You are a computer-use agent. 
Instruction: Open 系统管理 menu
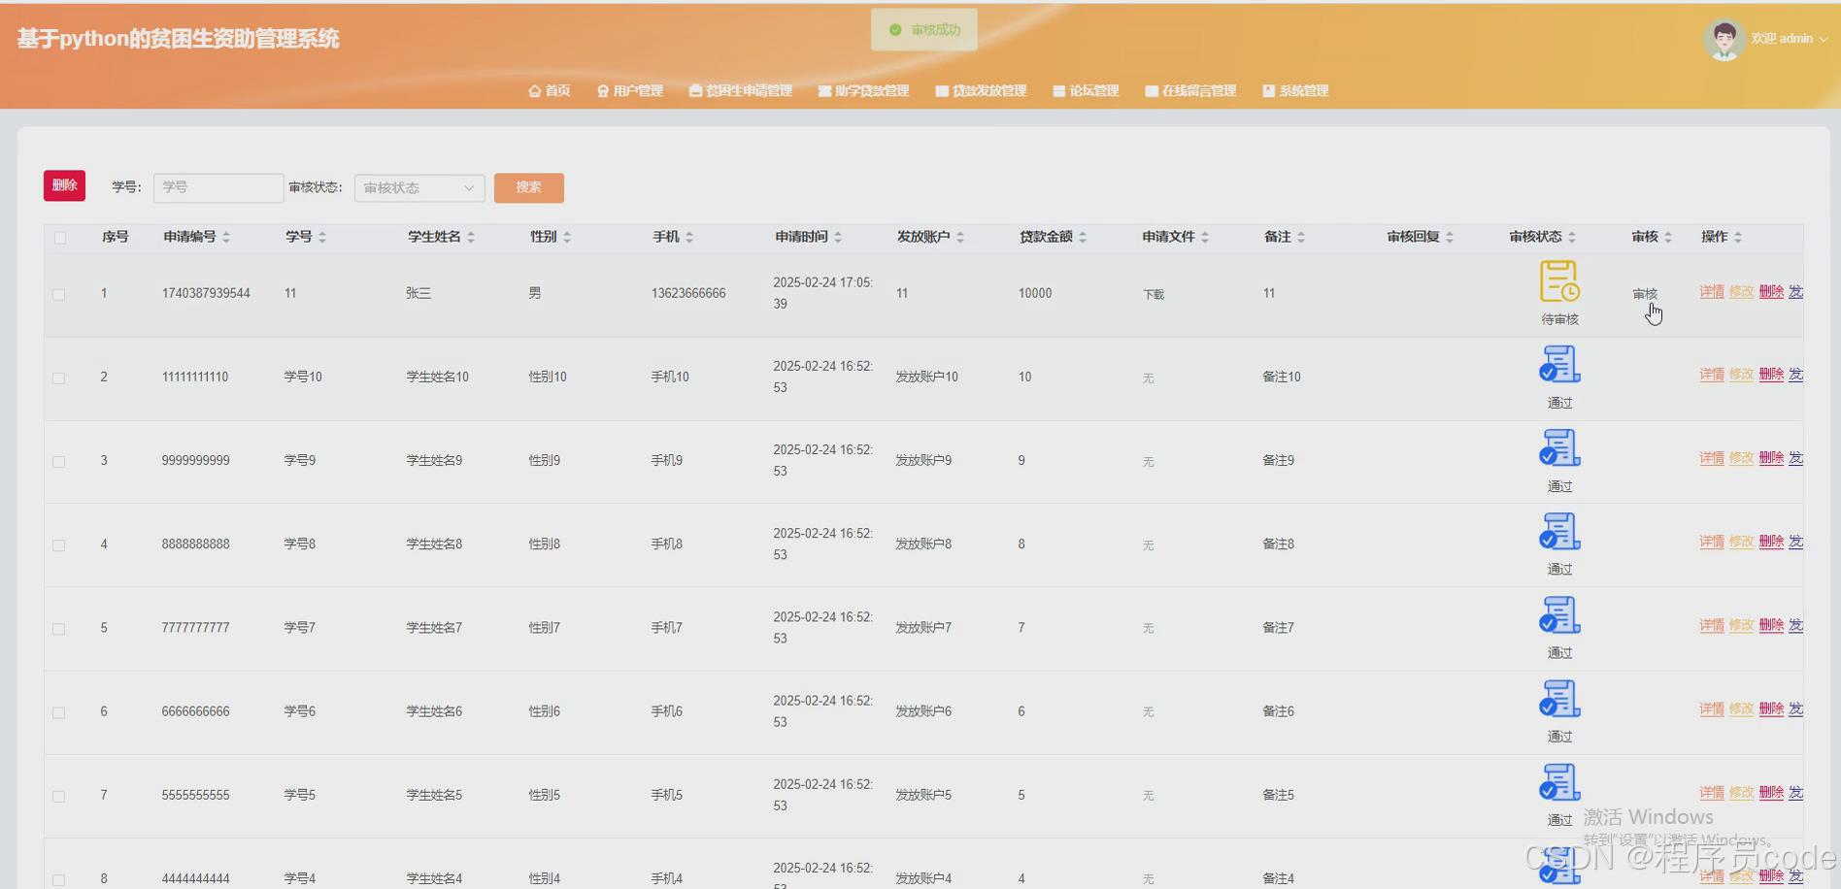[1295, 90]
